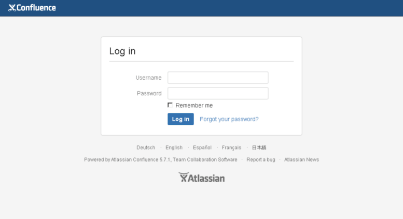Click the Remember me label text
403x219 pixels.
coord(194,106)
